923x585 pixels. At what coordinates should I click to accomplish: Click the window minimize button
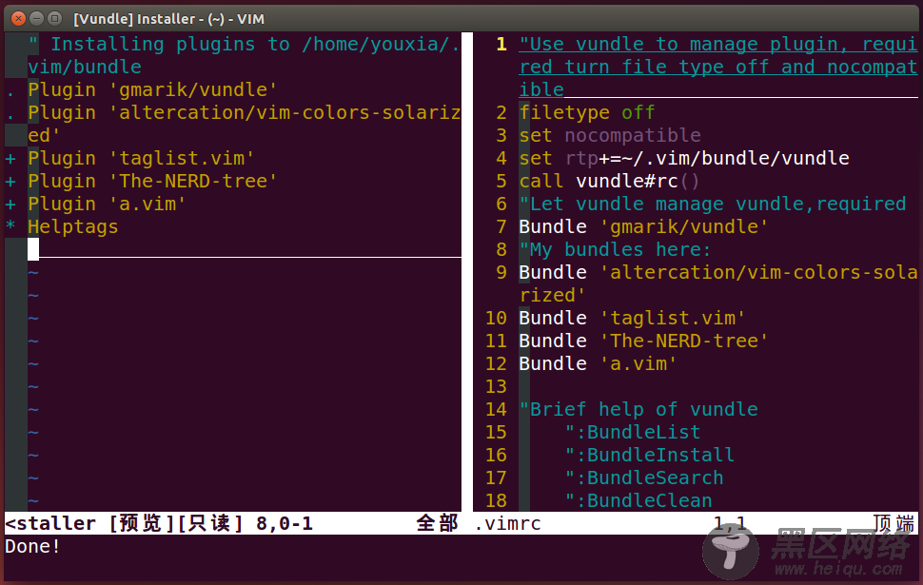(36, 19)
